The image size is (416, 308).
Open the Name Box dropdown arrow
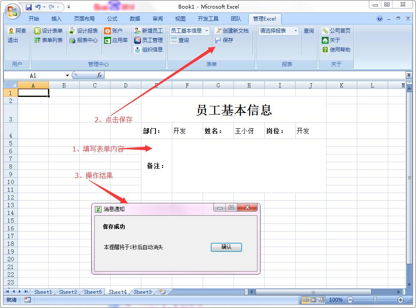coord(67,75)
